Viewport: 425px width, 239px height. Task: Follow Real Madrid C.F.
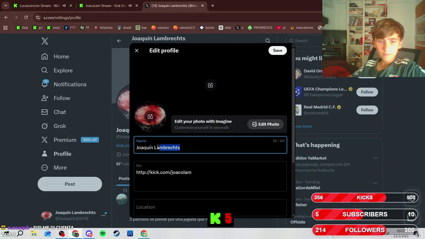(367, 110)
